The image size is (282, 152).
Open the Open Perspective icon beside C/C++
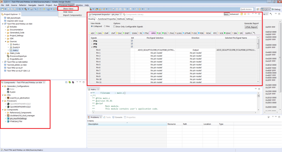click(x=258, y=9)
